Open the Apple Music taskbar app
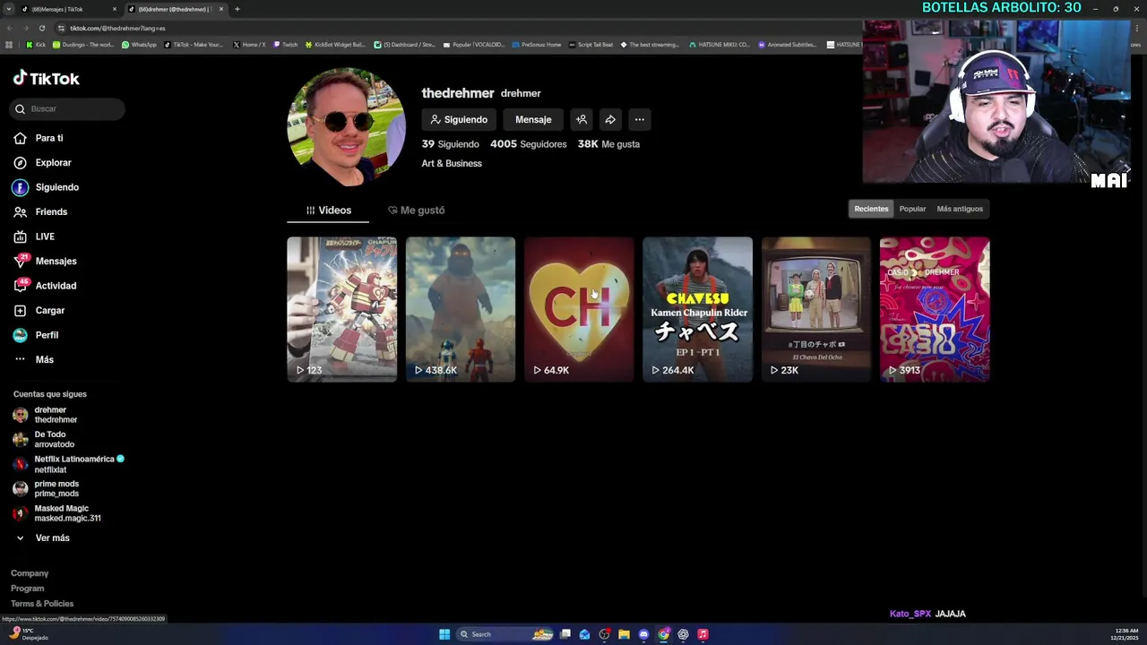This screenshot has width=1147, height=645. pos(703,634)
